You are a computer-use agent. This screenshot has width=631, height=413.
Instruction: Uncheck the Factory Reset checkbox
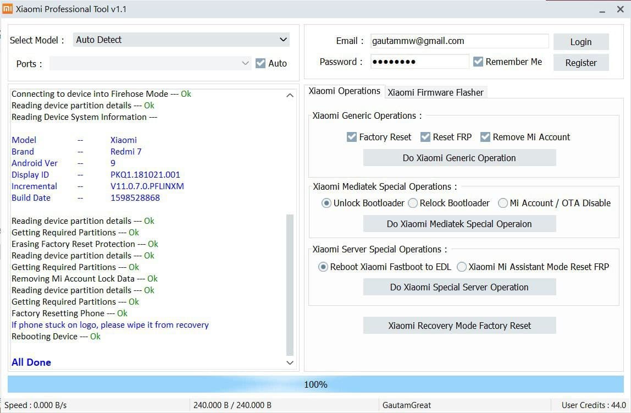[352, 137]
